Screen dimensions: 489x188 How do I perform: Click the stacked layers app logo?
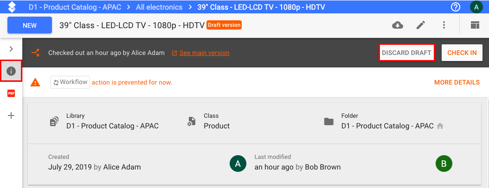click(x=12, y=7)
